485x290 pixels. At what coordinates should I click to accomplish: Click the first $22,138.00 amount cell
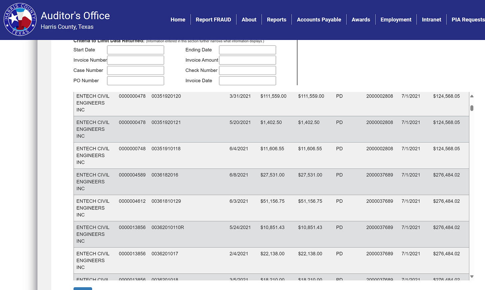coord(272,254)
